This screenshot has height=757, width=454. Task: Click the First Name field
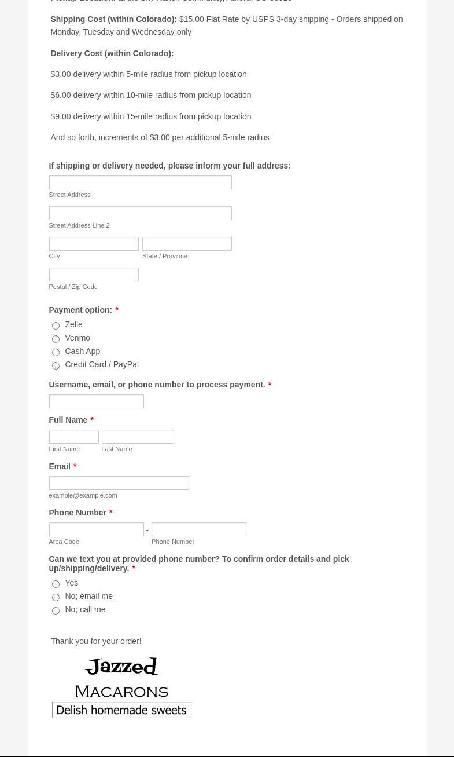point(73,437)
